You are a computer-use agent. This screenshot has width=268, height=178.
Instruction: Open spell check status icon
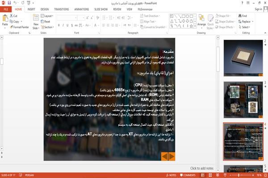[21, 175]
